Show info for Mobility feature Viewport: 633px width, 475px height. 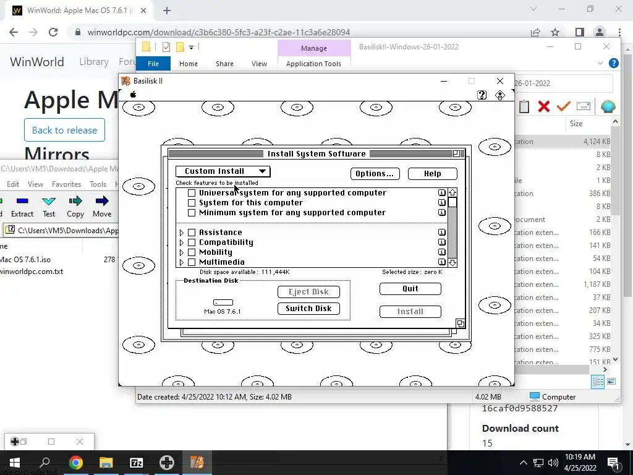pos(441,252)
